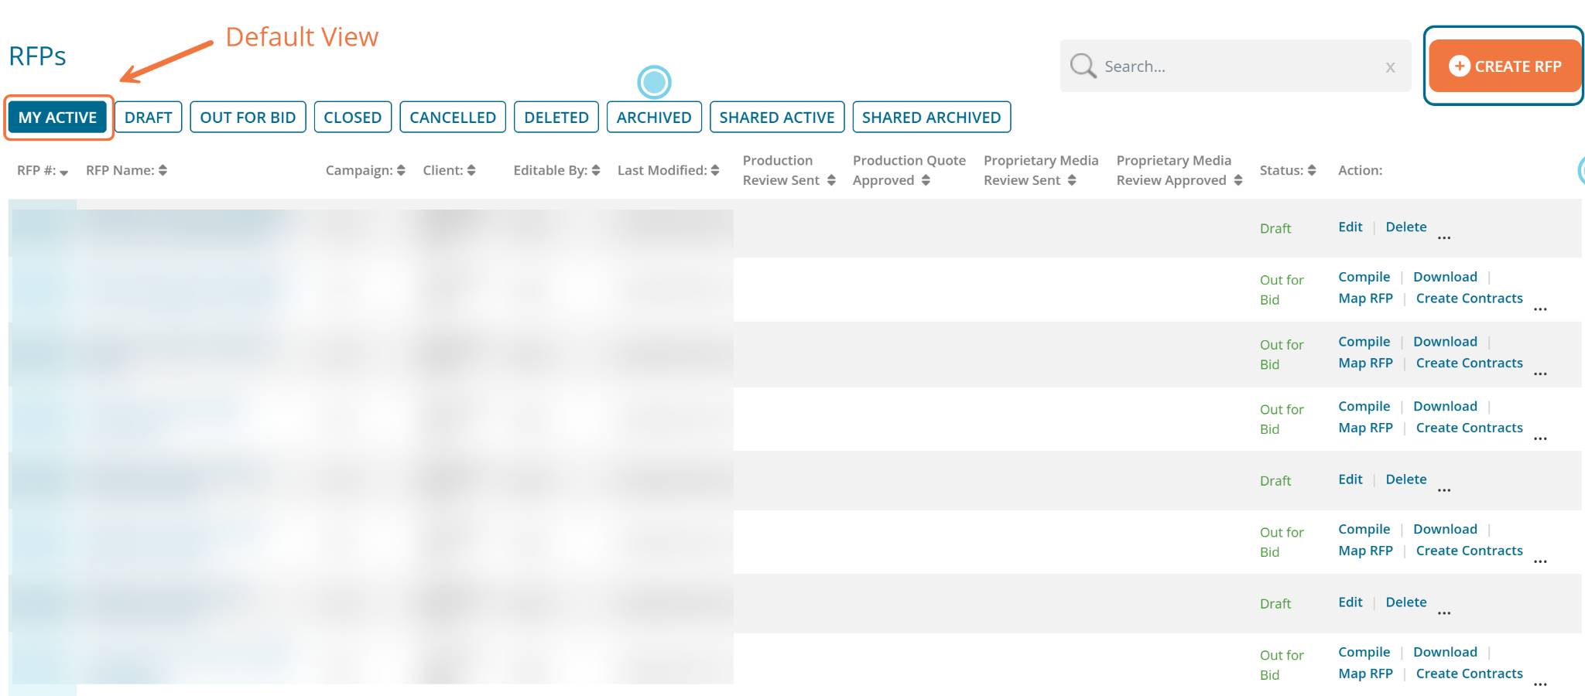Click the blue hotspot above the Archived tab
Viewport: 1585px width, 696px height.
tap(654, 82)
